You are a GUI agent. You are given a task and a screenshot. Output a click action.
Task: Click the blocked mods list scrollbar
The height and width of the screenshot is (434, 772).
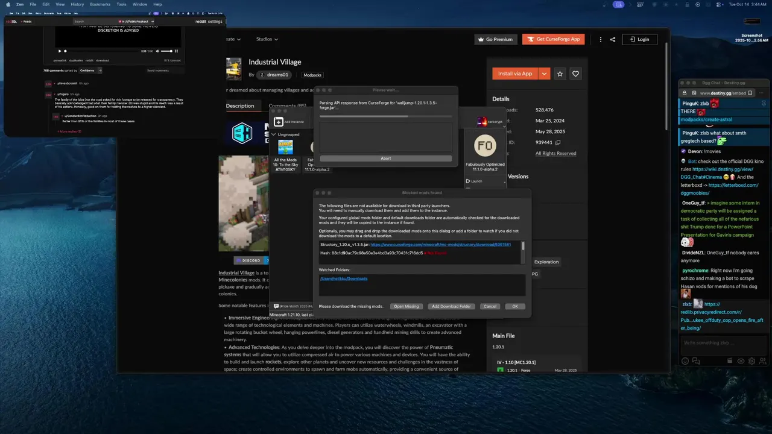(x=523, y=246)
